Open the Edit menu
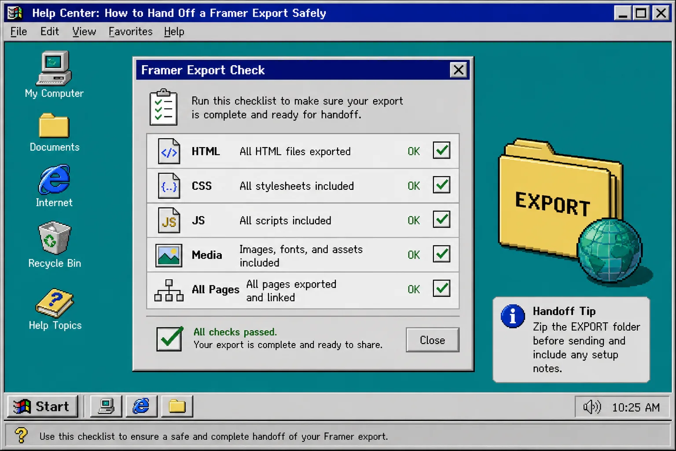 49,32
